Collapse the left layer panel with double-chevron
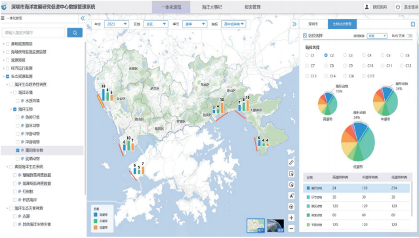This screenshot has height=238, width=419. point(83,18)
